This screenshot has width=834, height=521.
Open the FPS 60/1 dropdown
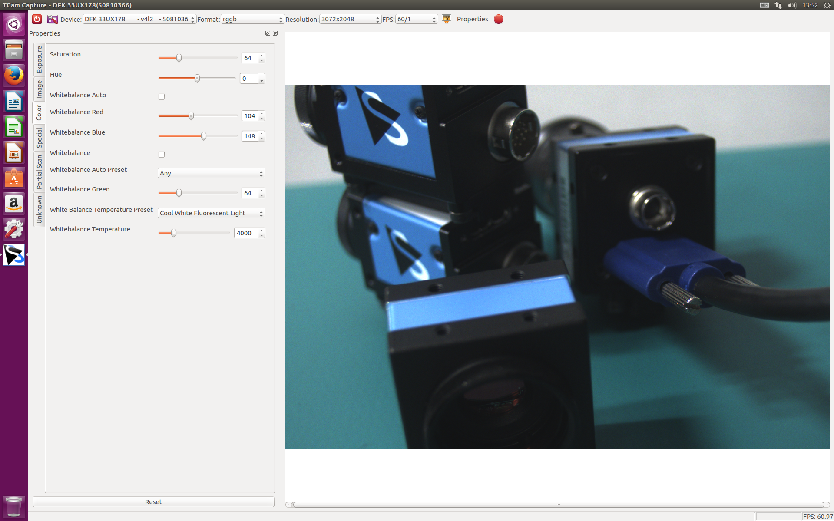416,19
